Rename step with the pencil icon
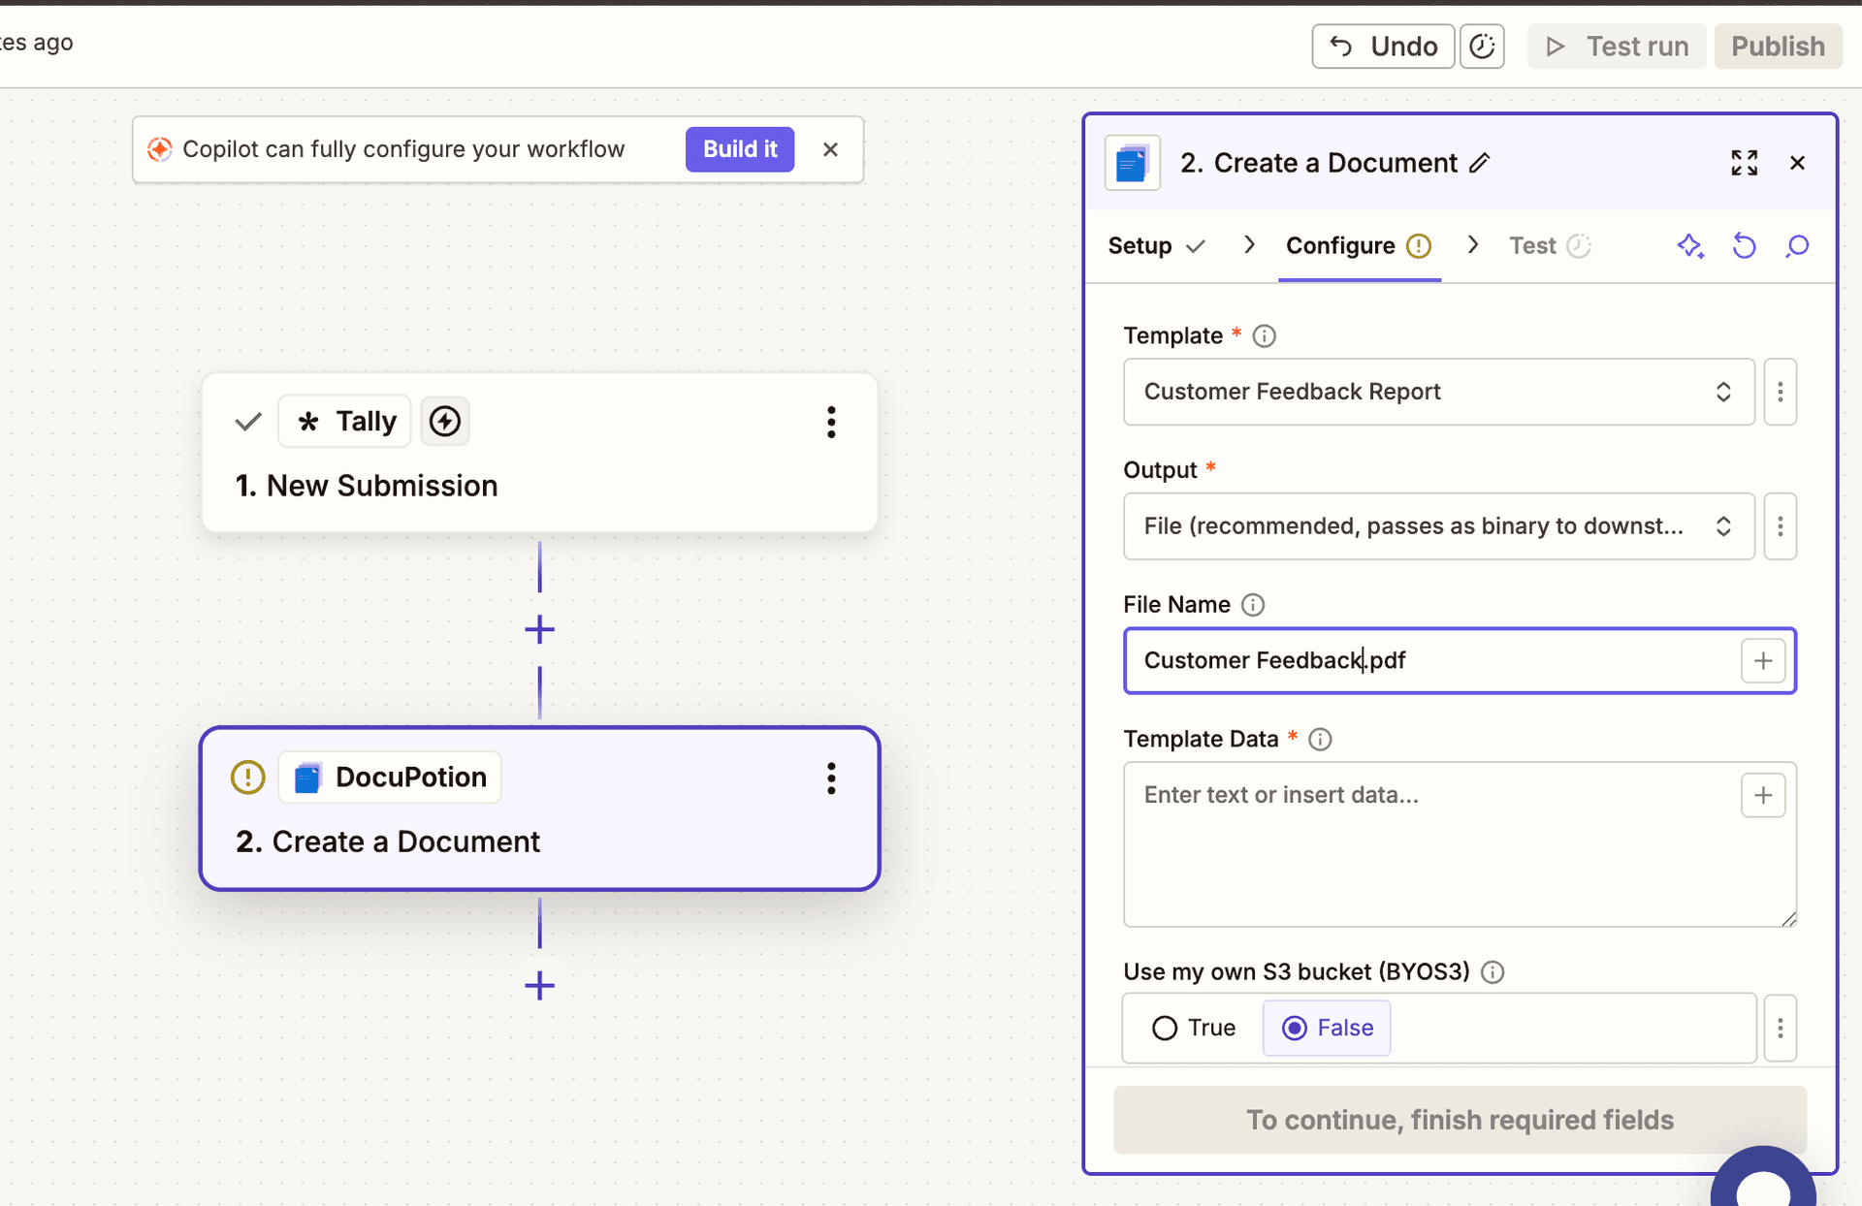The height and width of the screenshot is (1206, 1862). click(1480, 163)
